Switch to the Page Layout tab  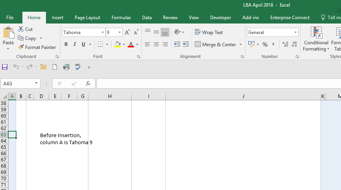tap(87, 18)
